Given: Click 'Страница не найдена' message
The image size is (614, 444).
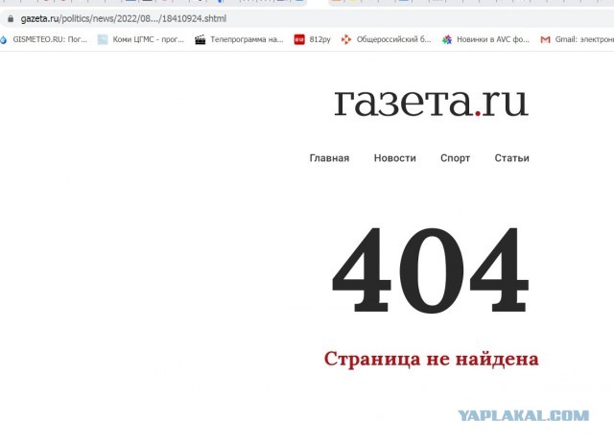Looking at the screenshot, I should [431, 359].
